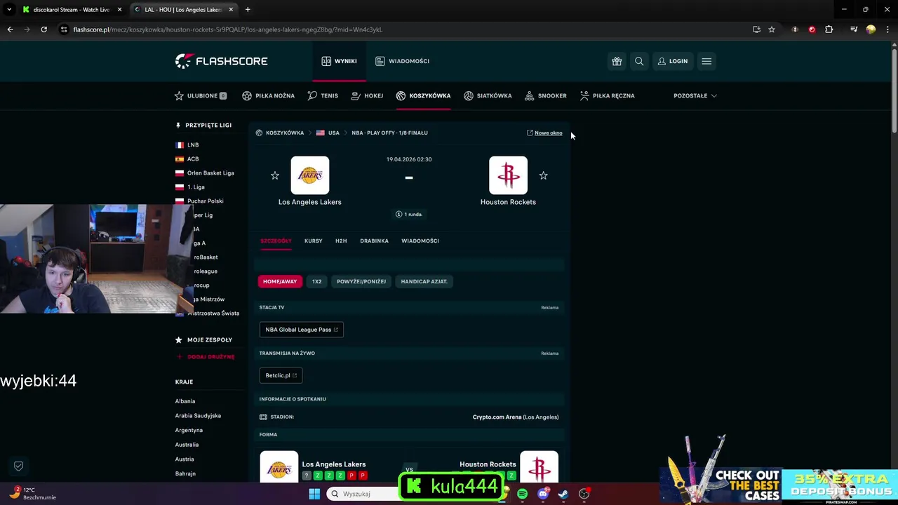The height and width of the screenshot is (505, 898).
Task: Click the privacy shield icon at bottom left
Action: (19, 466)
